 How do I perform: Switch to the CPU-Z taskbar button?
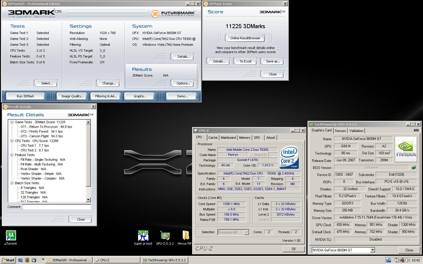pos(117,260)
